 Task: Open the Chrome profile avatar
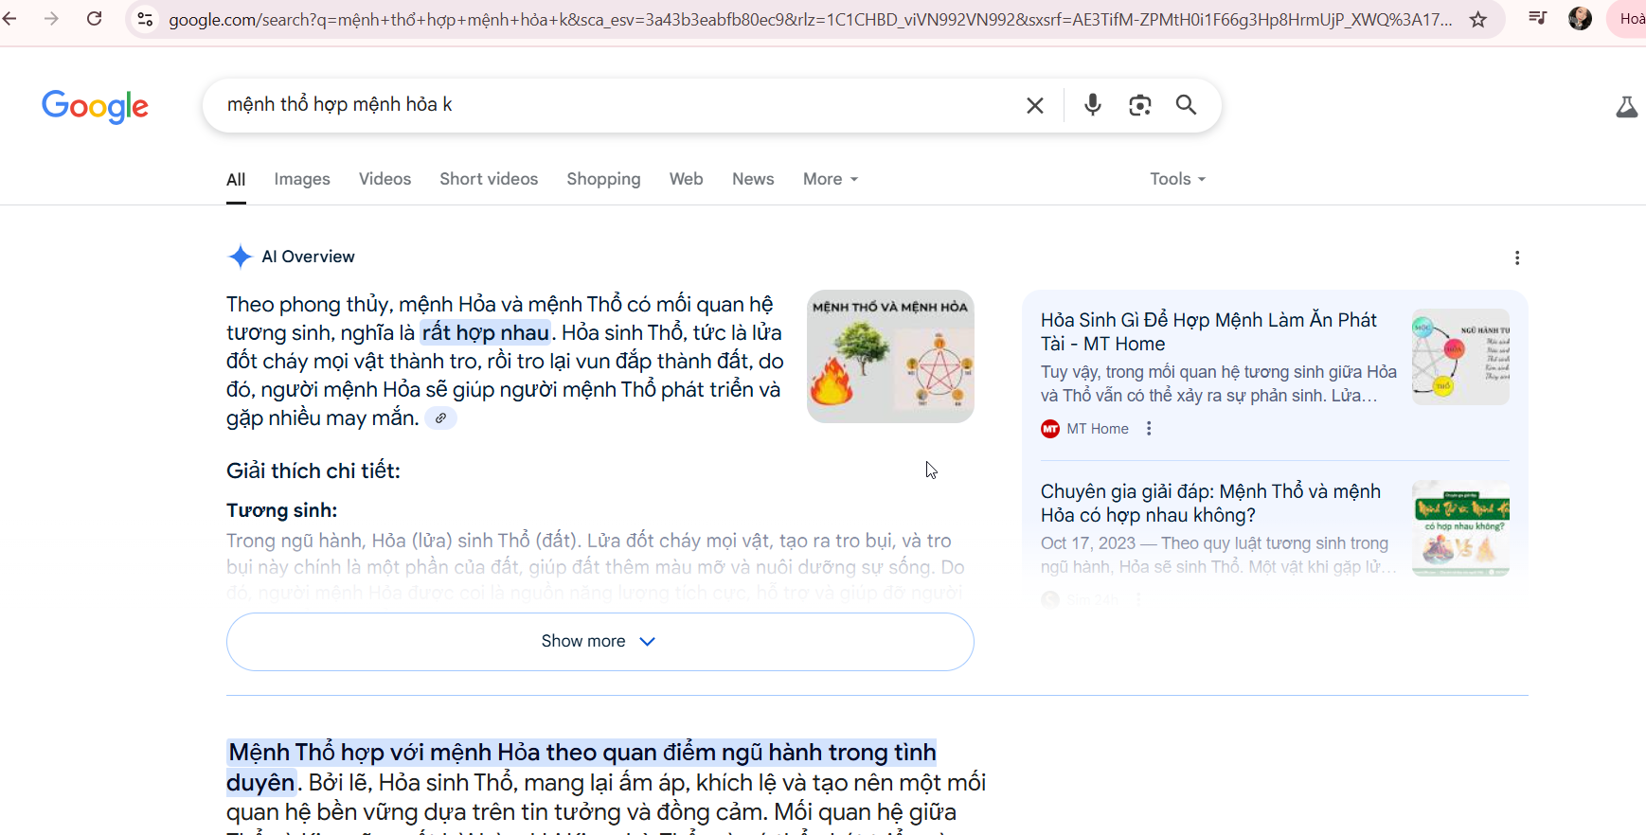(1580, 18)
